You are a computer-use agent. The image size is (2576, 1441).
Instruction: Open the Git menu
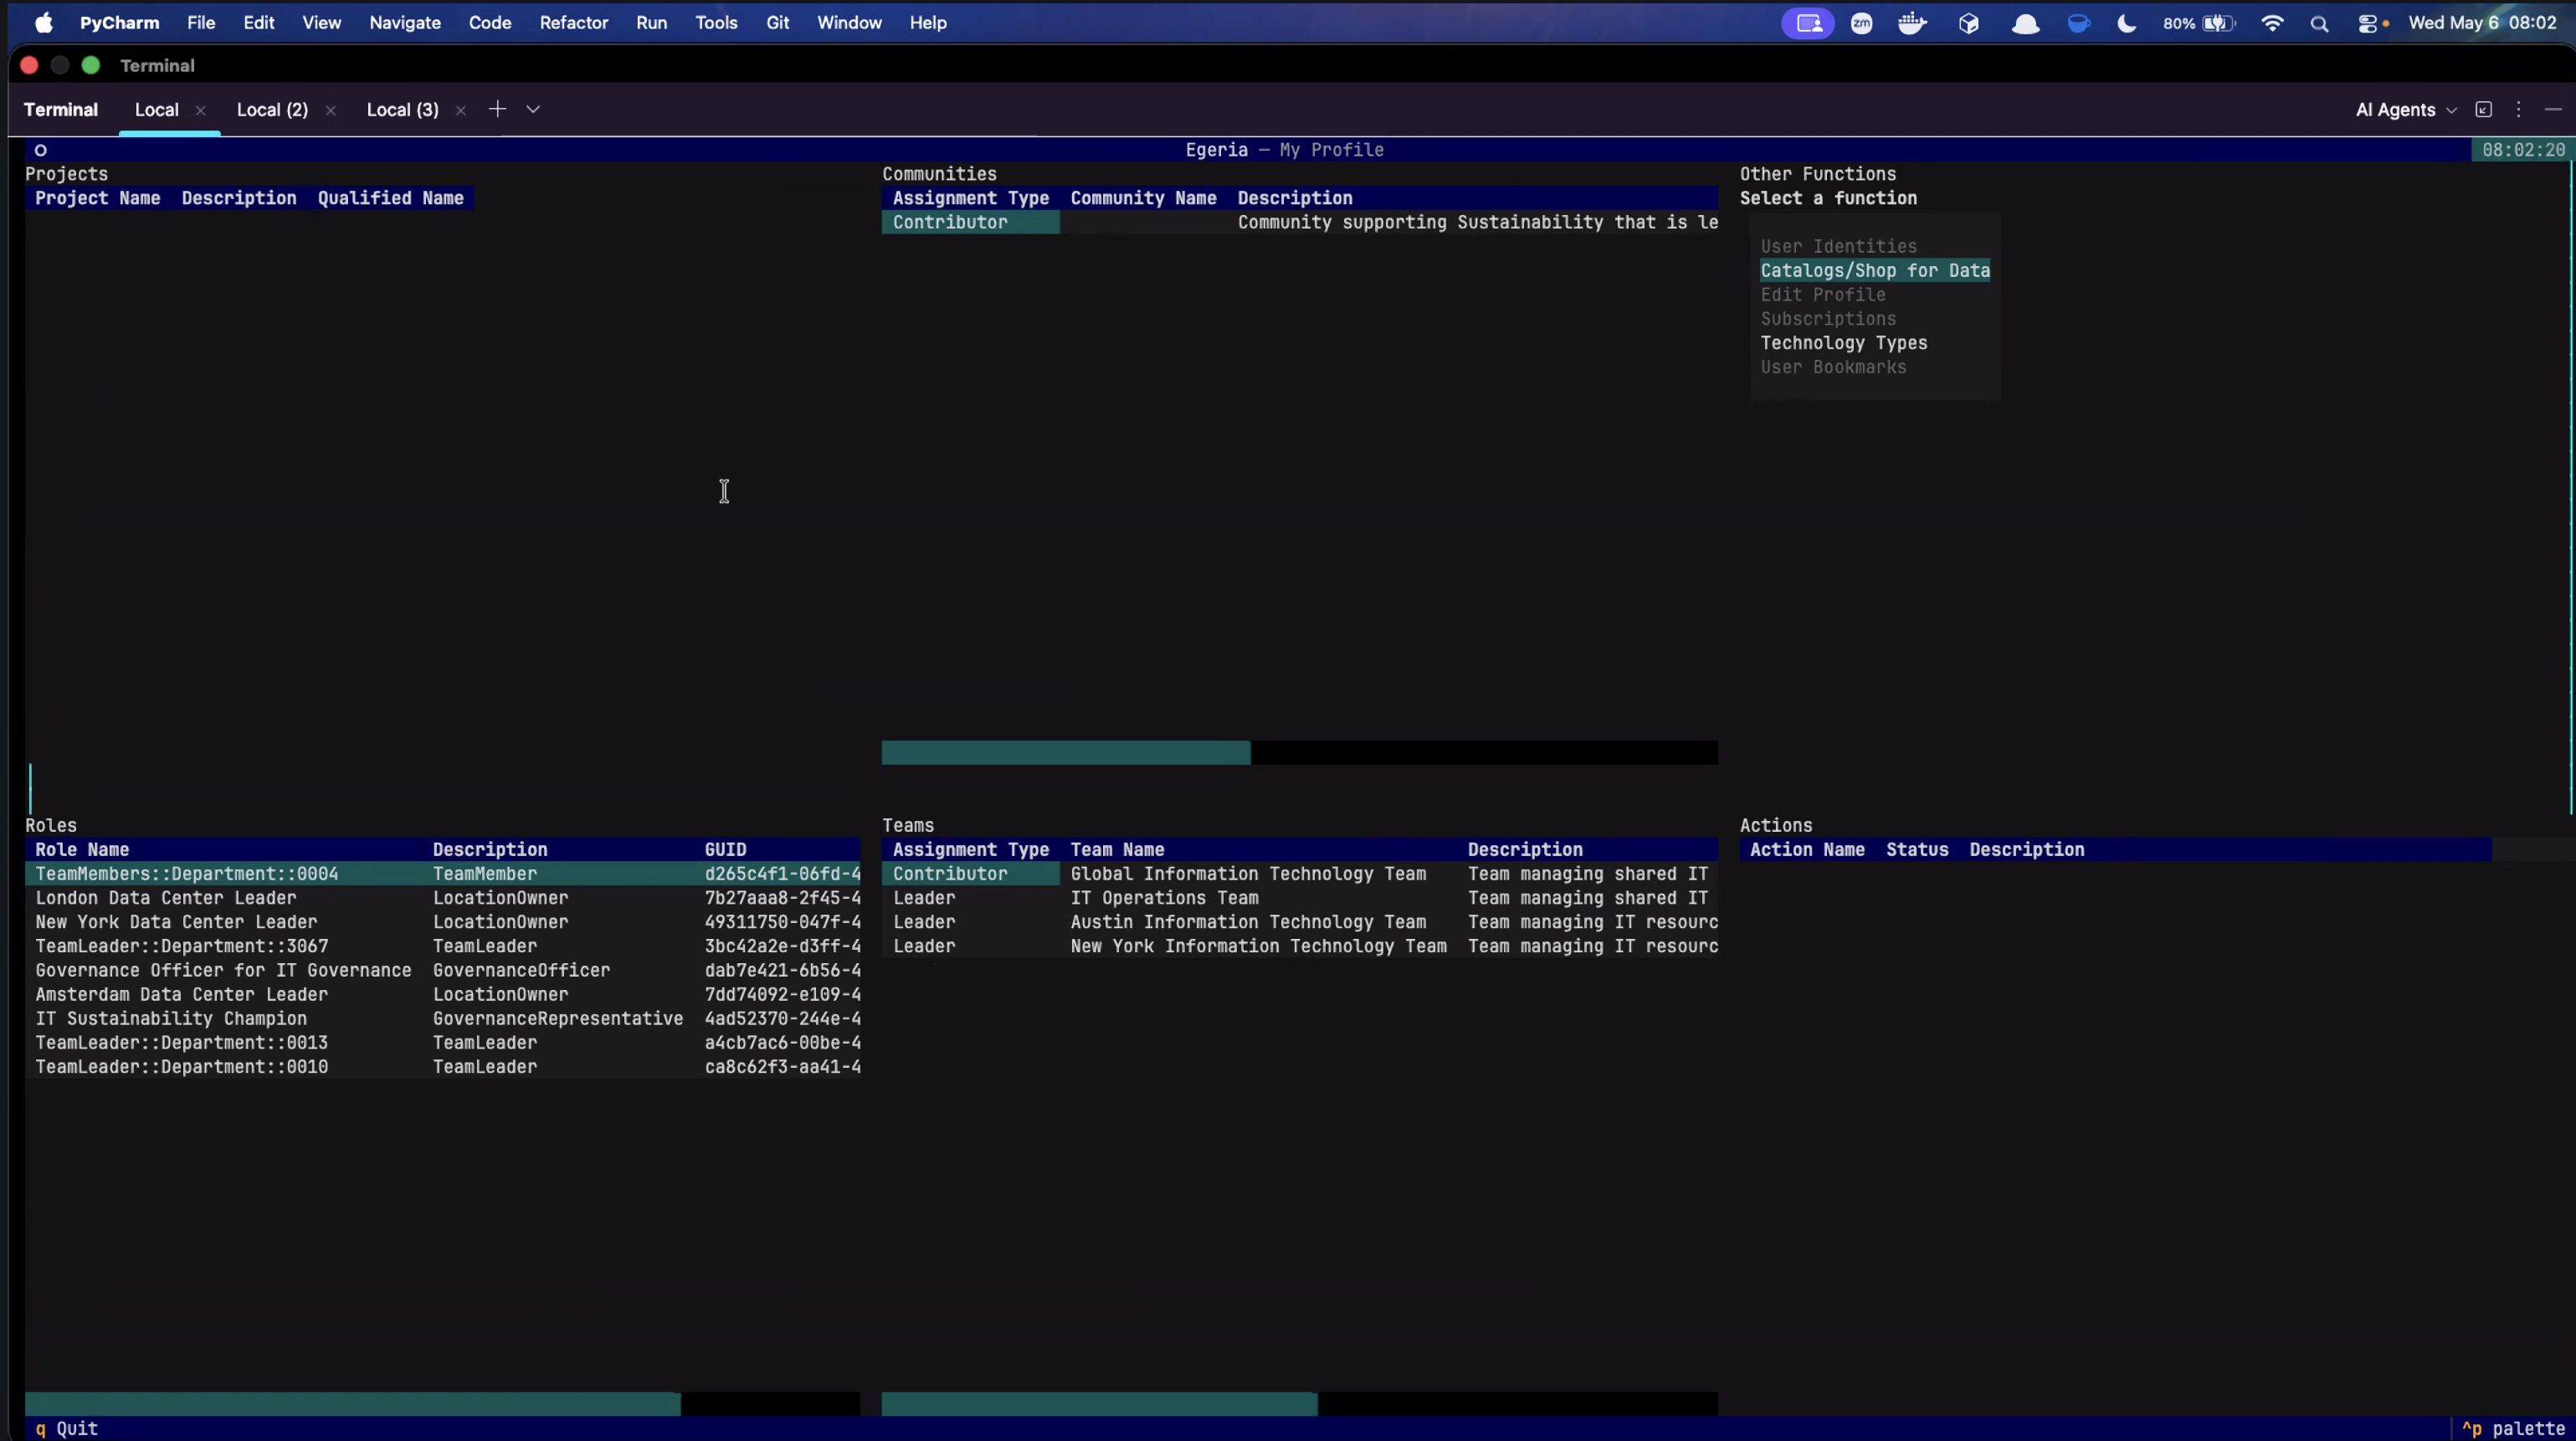(x=778, y=22)
